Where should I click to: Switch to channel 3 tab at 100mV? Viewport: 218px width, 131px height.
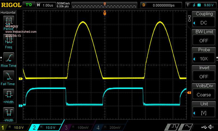[x=78, y=127]
